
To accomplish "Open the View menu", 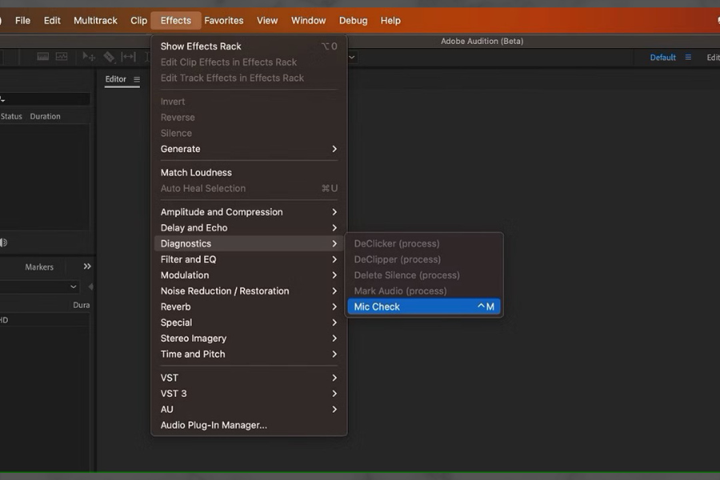I will tap(267, 21).
